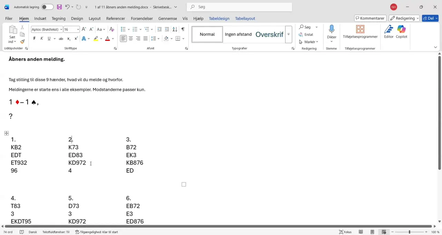Image resolution: width=442 pixels, height=235 pixels.
Task: Open the font name dropdown
Action: pyautogui.click(x=61, y=30)
